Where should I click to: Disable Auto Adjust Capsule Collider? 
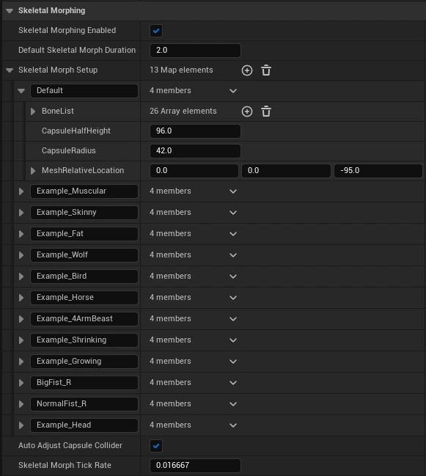(156, 446)
